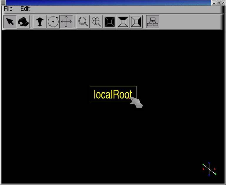Click the magnifying glass zoom tool

point(83,21)
